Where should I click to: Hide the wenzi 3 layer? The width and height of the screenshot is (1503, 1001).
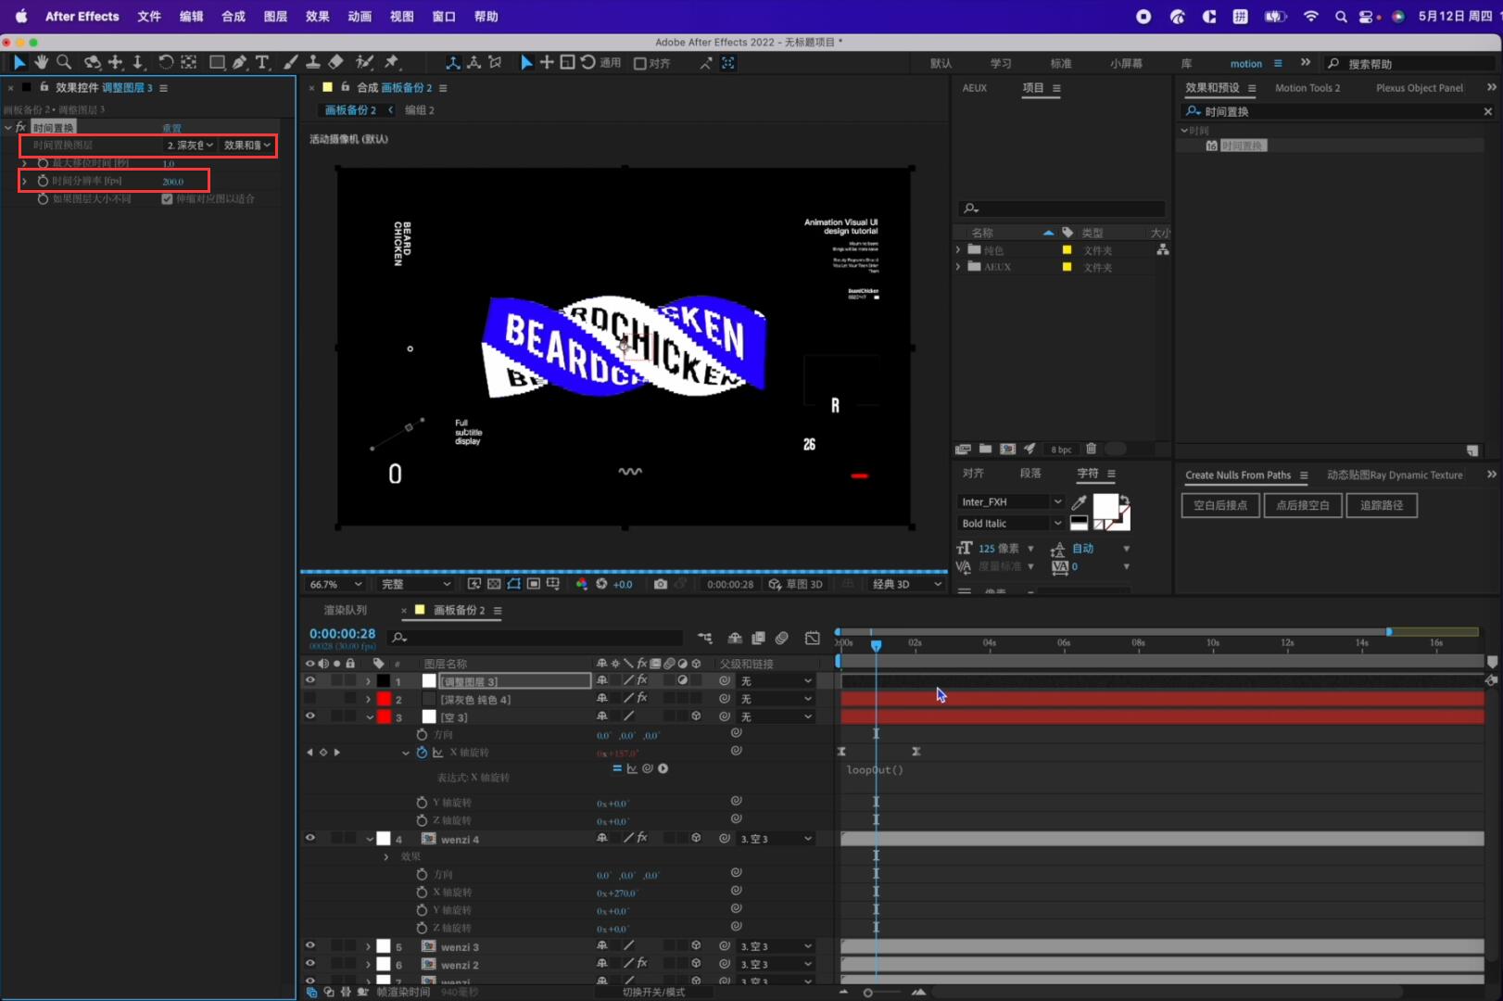(x=310, y=946)
